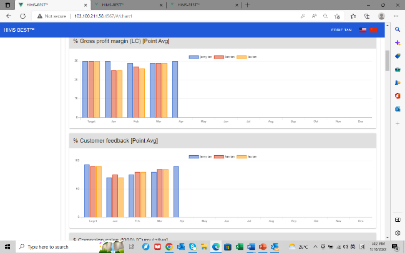The image size is (405, 253).
Task: Click the HIMS BEST™ header title
Action: 19,29
